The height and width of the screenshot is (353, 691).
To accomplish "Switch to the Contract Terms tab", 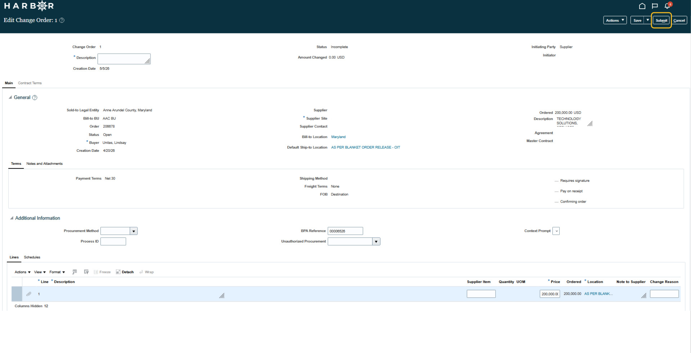I will (x=30, y=83).
